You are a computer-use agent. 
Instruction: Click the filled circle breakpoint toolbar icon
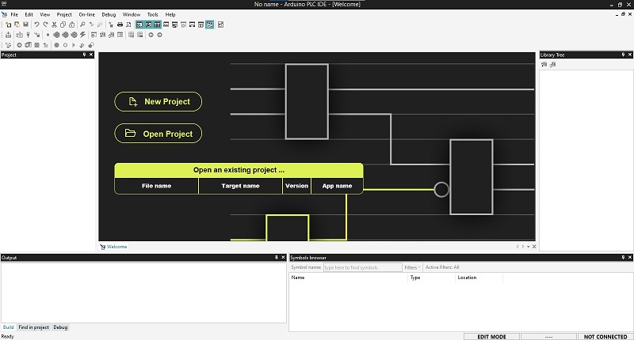tap(56, 45)
